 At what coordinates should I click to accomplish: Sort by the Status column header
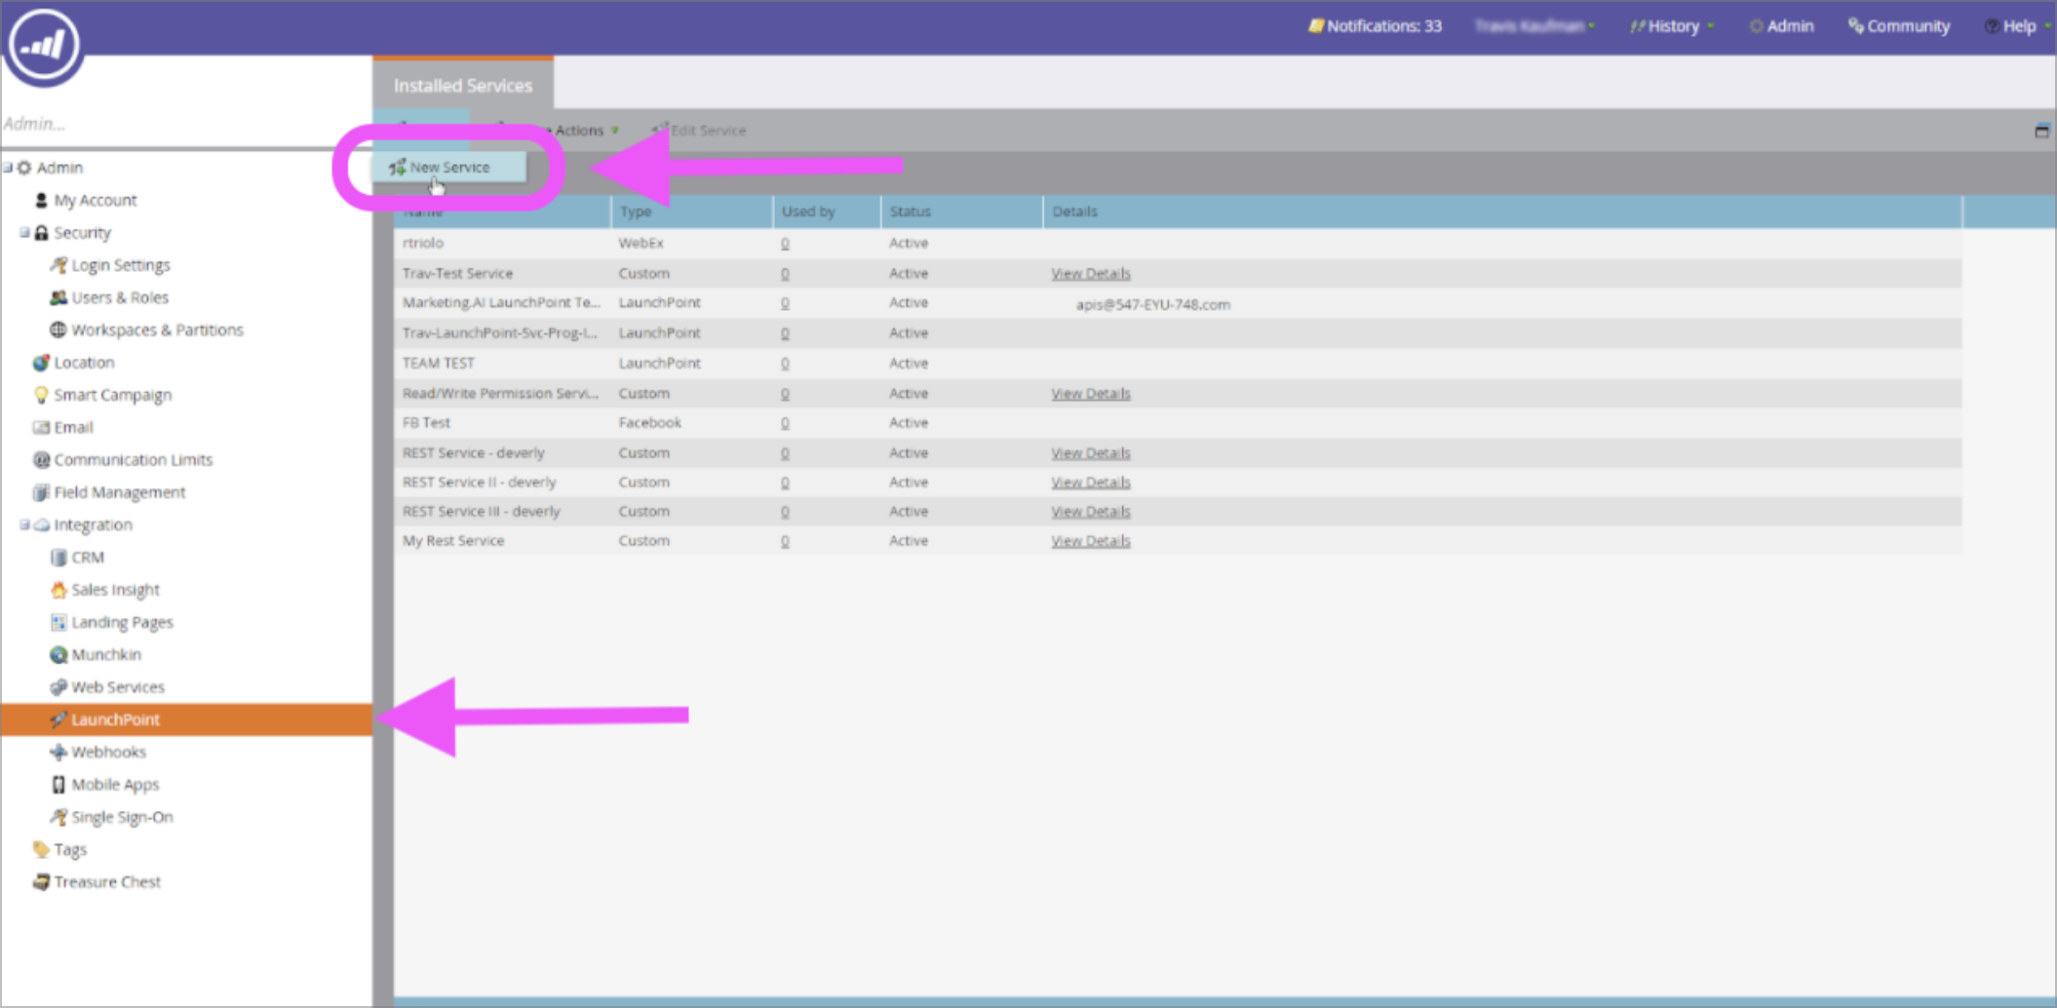click(961, 212)
